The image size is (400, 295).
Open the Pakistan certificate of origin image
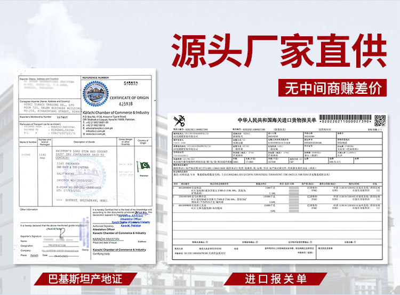tap(84, 166)
